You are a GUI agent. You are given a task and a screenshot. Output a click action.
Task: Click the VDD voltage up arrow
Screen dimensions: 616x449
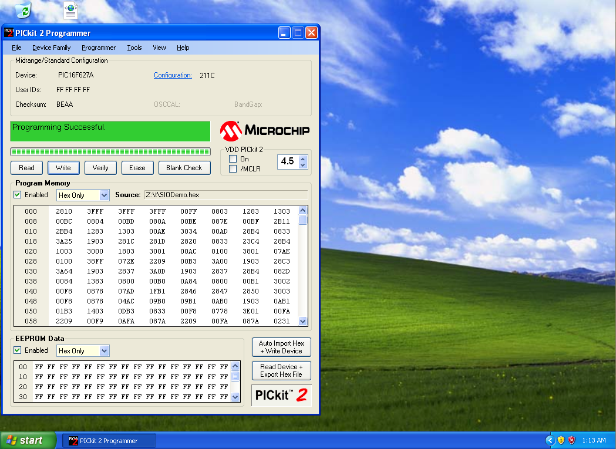point(302,158)
